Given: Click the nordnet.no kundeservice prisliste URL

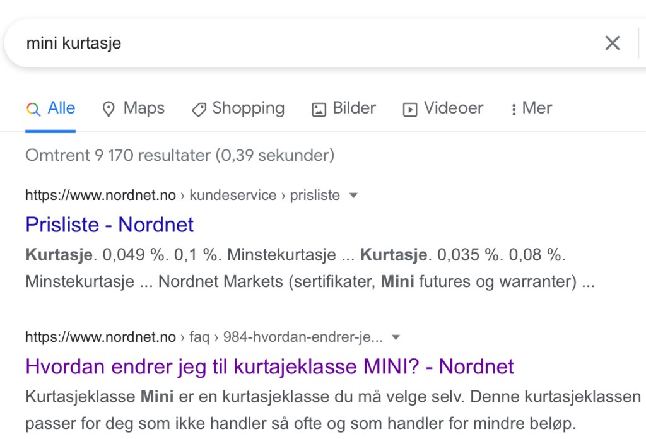Looking at the screenshot, I should [x=182, y=196].
